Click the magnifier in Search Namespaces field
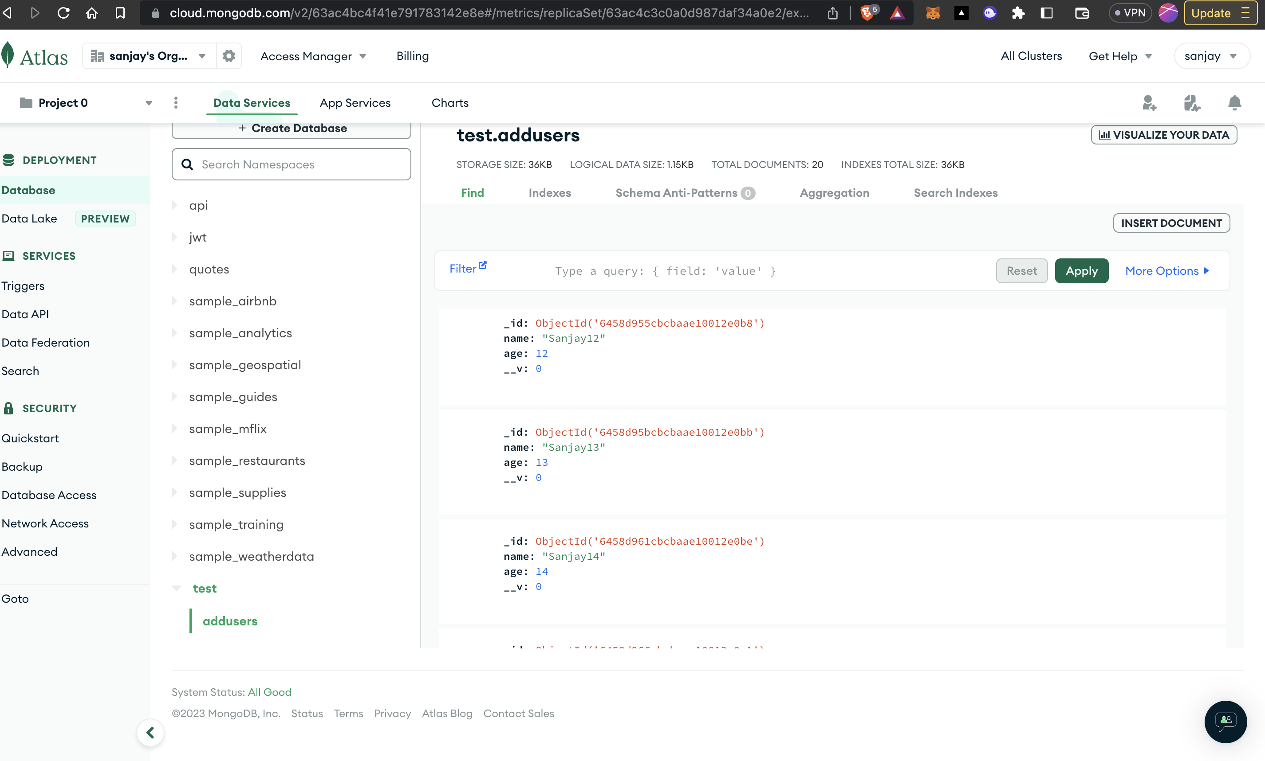 (188, 164)
